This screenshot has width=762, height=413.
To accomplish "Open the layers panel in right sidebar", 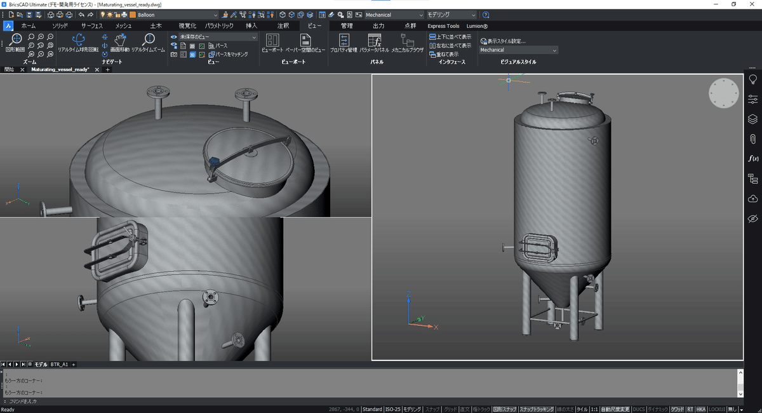I will point(752,119).
